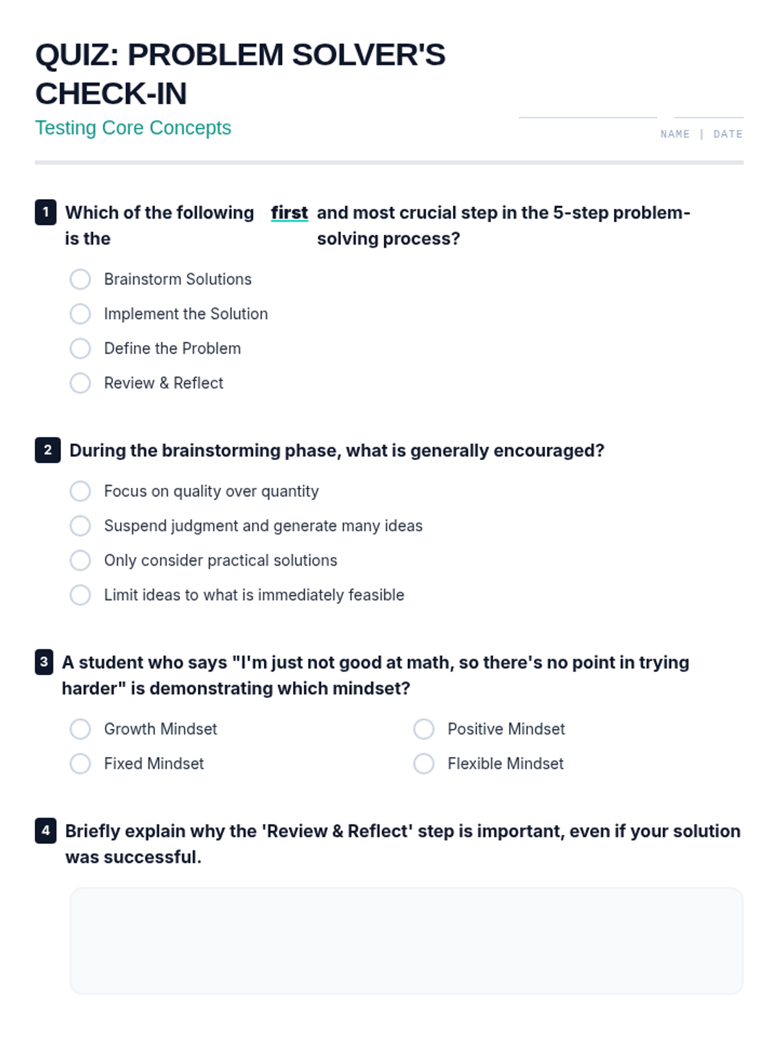
Task: Click the question 3 number badge
Action: click(x=44, y=662)
